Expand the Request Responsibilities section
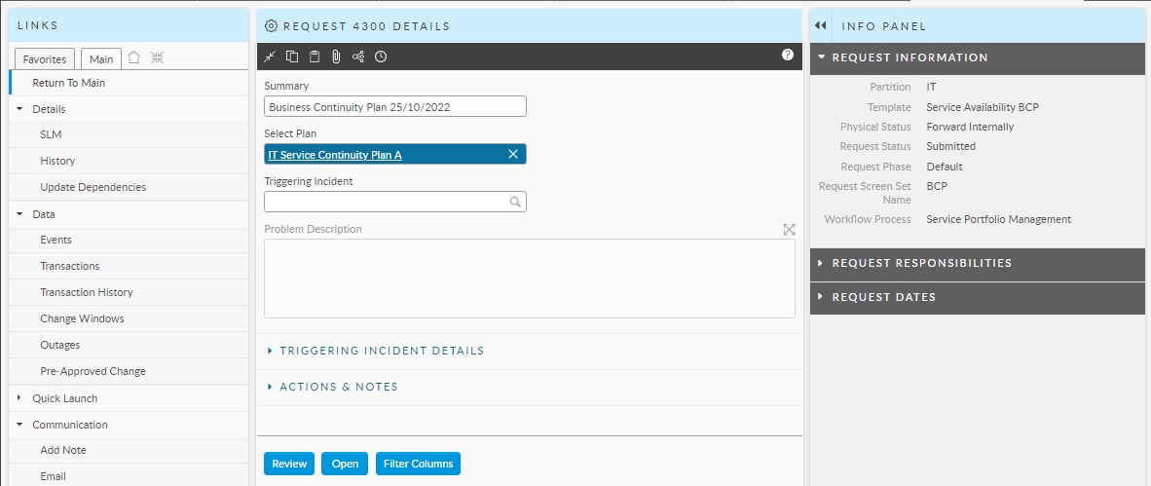The width and height of the screenshot is (1151, 486). pos(921,263)
